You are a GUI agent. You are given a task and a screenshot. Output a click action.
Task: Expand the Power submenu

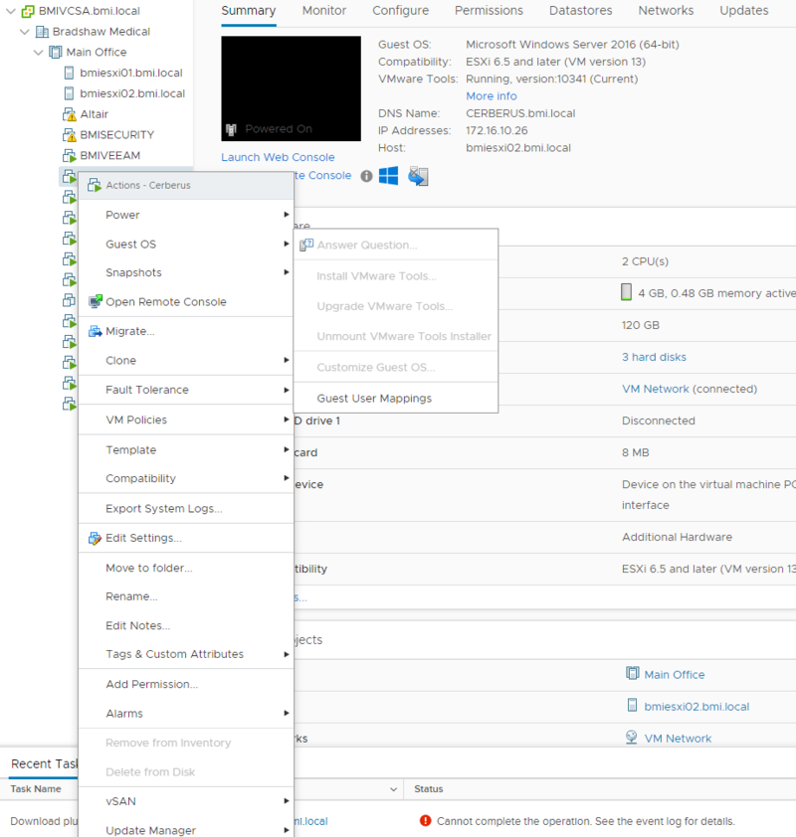(x=121, y=215)
